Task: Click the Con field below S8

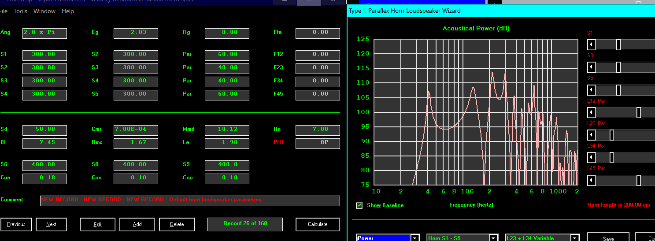Action: click(136, 178)
